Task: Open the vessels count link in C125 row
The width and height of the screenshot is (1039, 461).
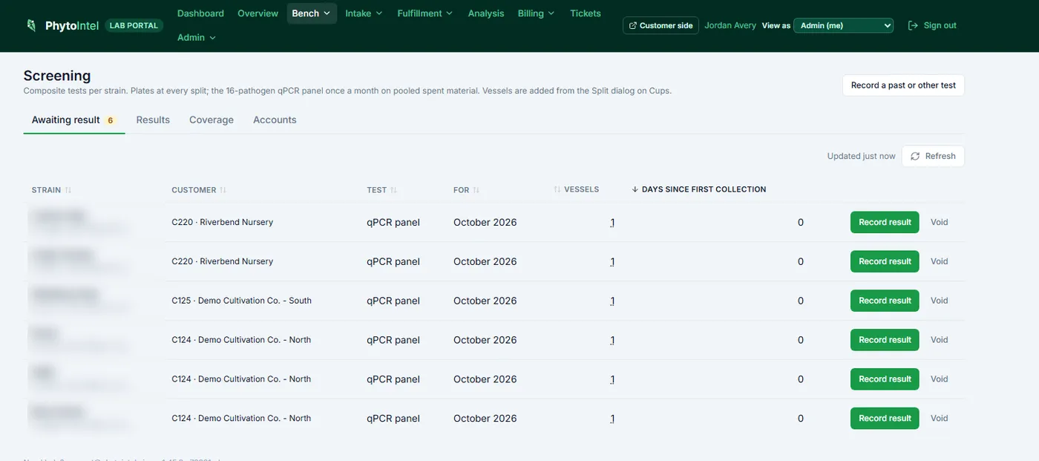Action: click(x=612, y=301)
